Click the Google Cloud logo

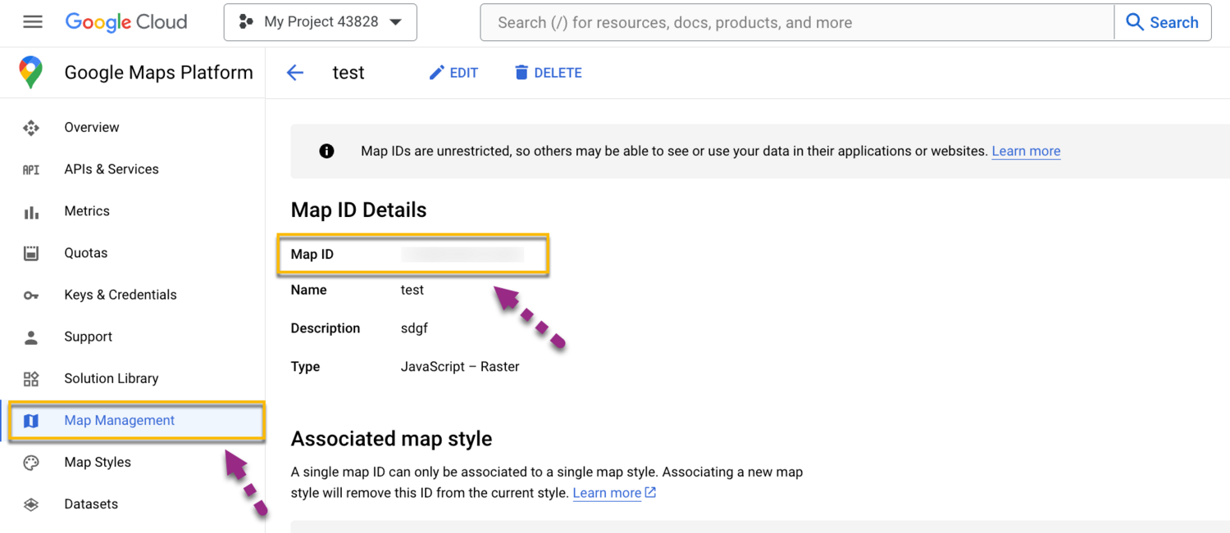click(x=126, y=22)
